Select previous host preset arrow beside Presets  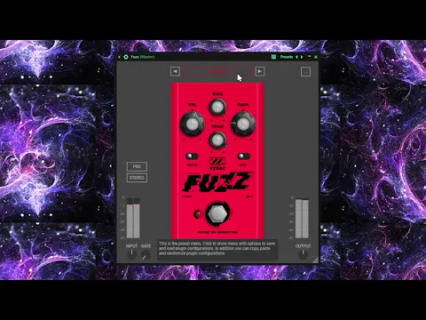pos(296,57)
